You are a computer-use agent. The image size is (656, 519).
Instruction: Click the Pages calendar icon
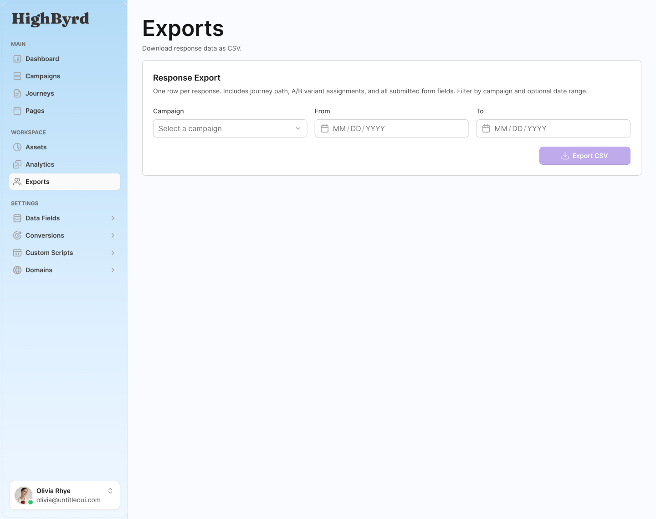click(17, 111)
